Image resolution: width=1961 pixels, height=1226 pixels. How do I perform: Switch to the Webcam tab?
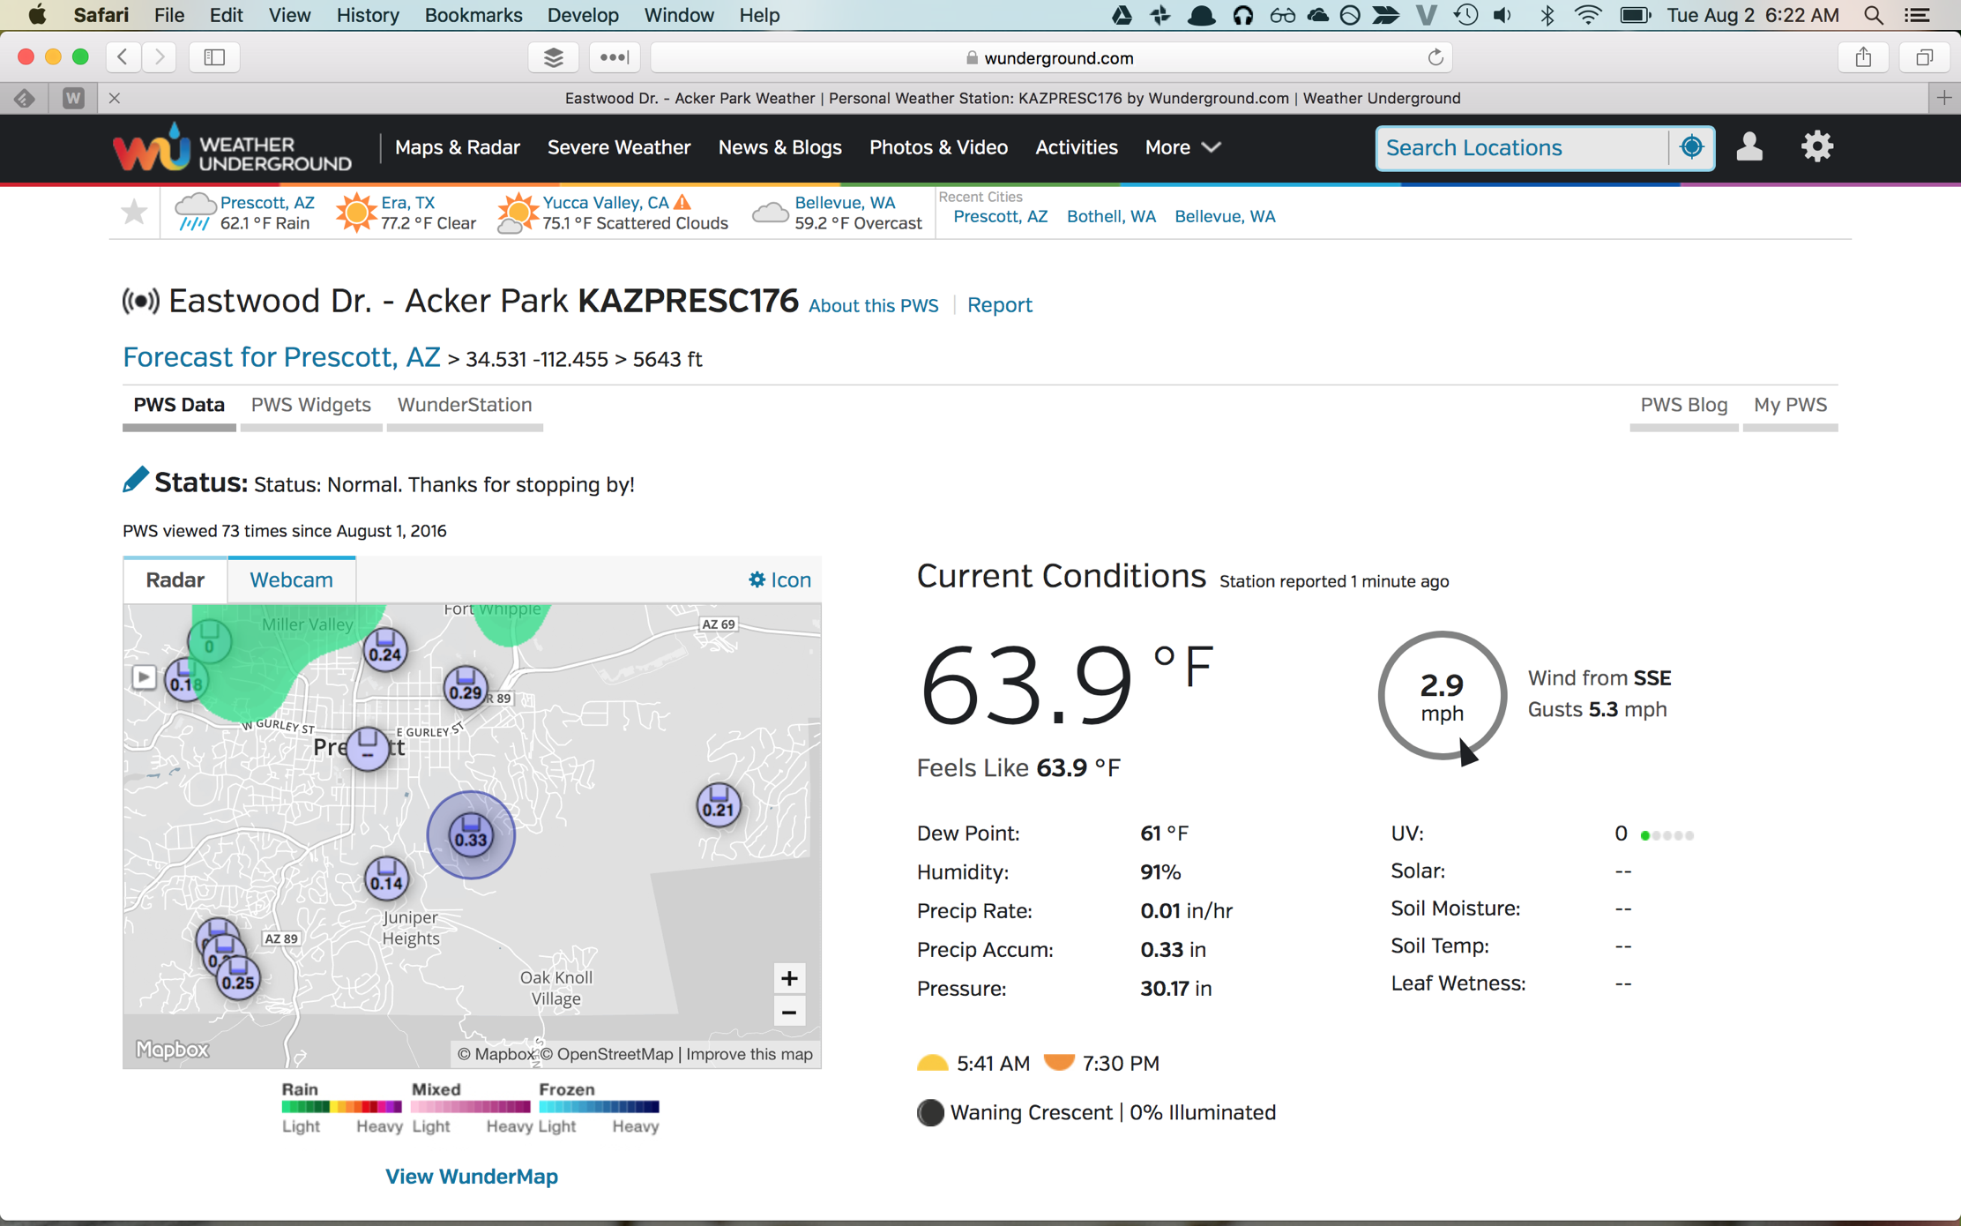coord(291,579)
